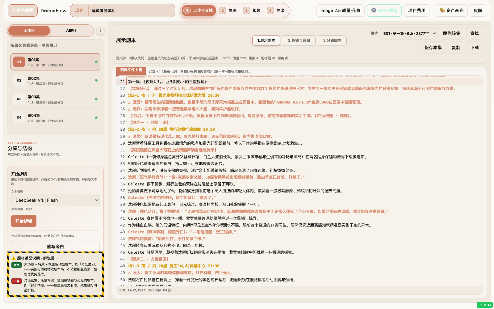Screen dimensions: 494x309
Task: Go to step 3 视频
Action: [x=252, y=11]
